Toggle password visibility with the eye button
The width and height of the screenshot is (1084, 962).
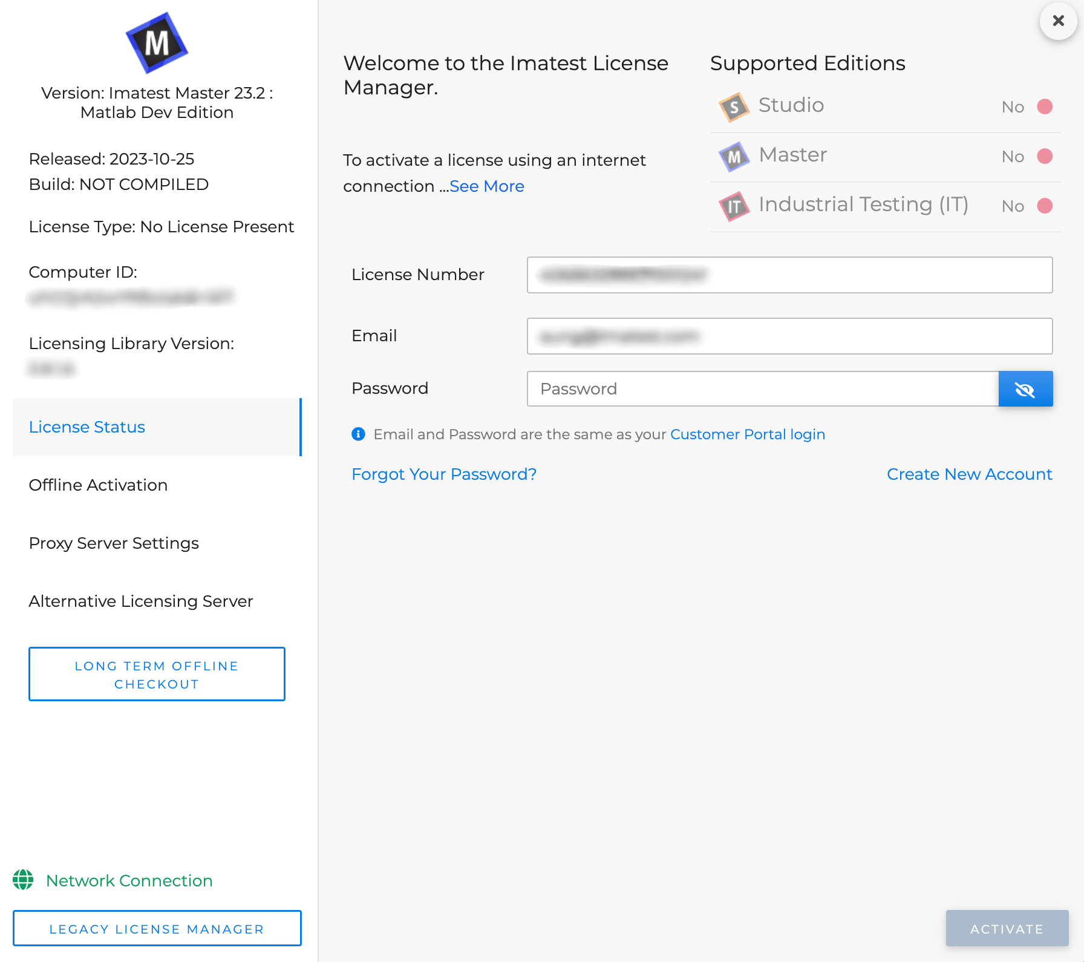tap(1025, 388)
